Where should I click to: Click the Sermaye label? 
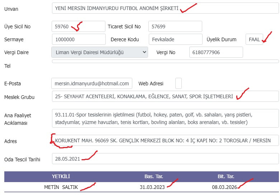[x=14, y=39]
